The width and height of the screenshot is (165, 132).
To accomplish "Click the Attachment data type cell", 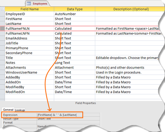I will (75, 68).
